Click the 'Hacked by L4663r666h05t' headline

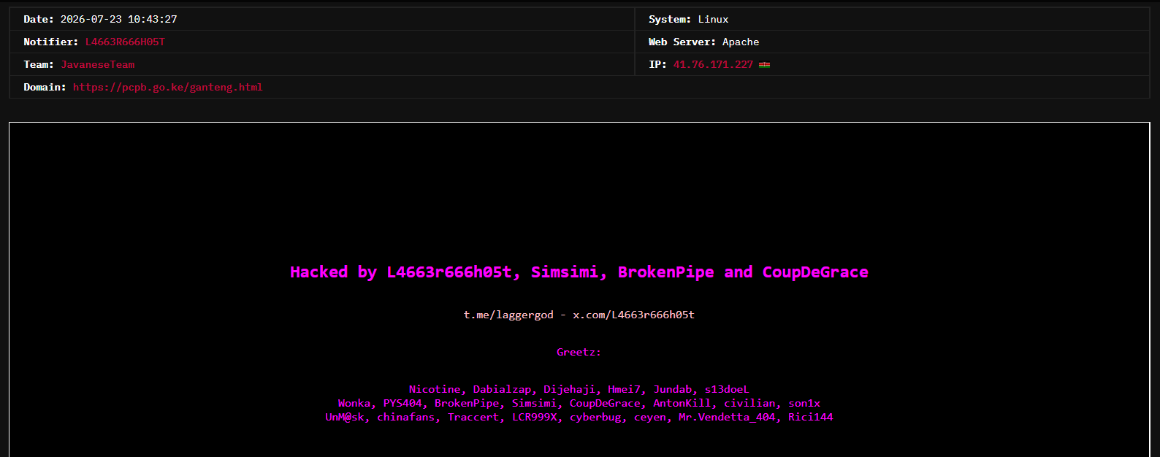pyautogui.click(x=579, y=272)
